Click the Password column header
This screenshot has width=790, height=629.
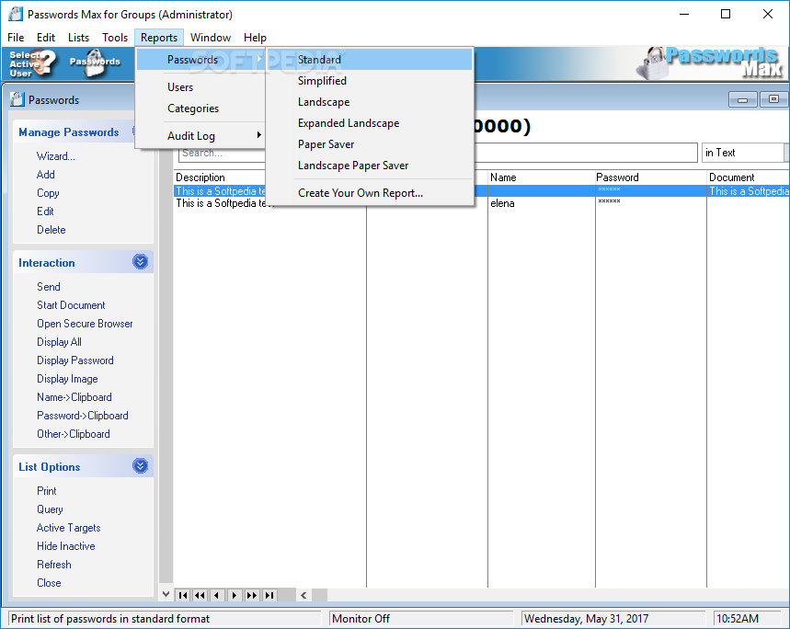point(650,177)
